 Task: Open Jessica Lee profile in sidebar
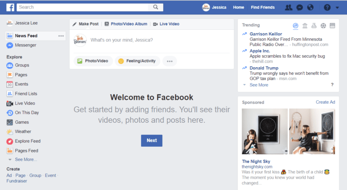click(x=22, y=23)
